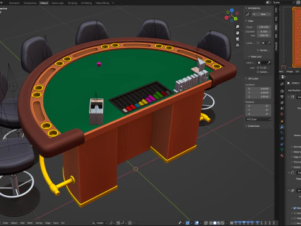Switch to the Compositing workspace tab
This screenshot has width=301, height=226.
30,3
